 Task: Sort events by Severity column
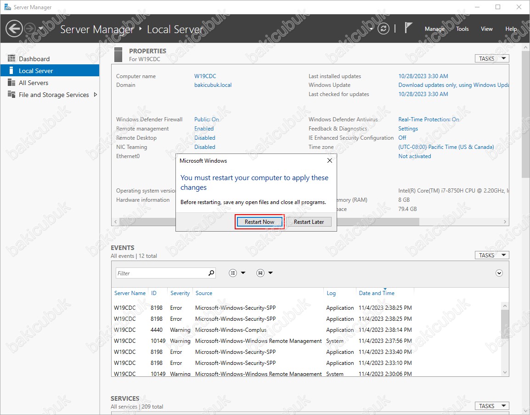(x=180, y=293)
